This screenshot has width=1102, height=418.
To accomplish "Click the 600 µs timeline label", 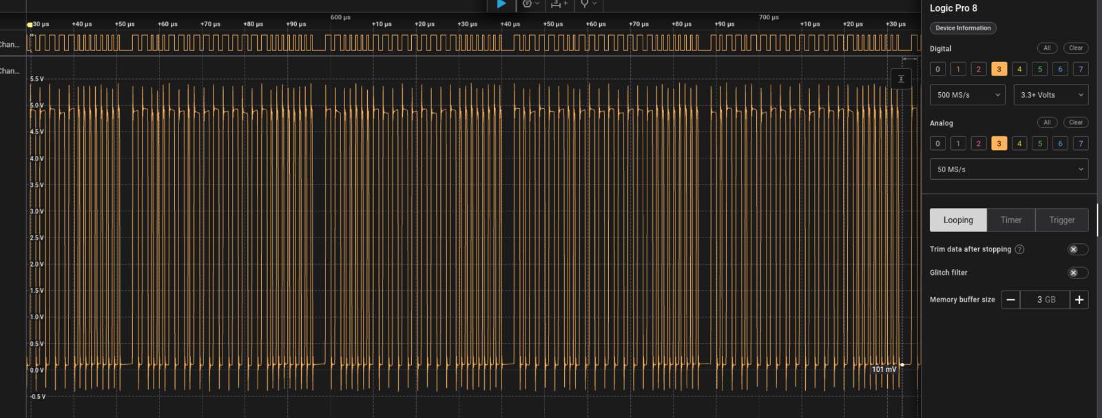I will point(340,17).
